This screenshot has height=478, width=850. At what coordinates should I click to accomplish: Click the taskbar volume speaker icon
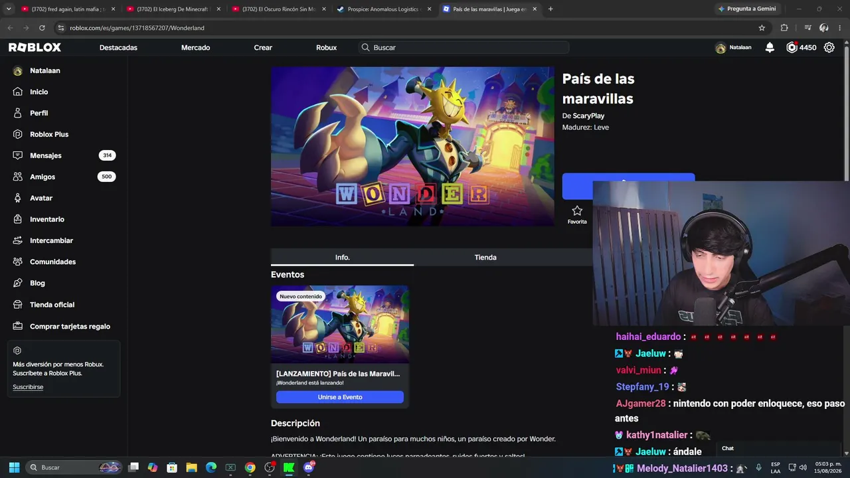802,467
